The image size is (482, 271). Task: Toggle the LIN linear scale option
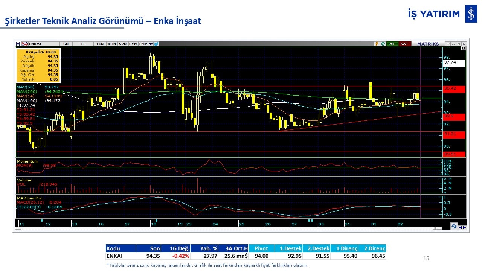click(x=100, y=44)
